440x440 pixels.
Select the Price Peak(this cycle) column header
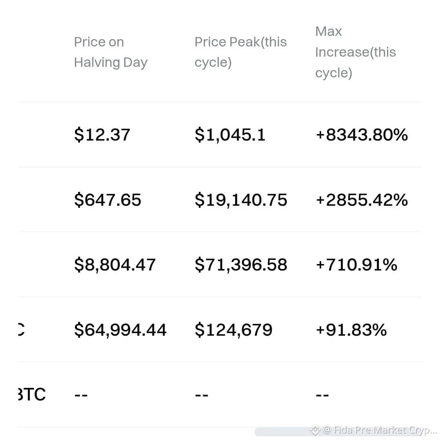coord(240,52)
